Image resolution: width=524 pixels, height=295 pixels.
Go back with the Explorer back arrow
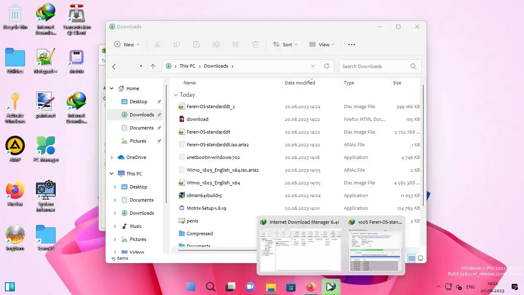point(114,66)
